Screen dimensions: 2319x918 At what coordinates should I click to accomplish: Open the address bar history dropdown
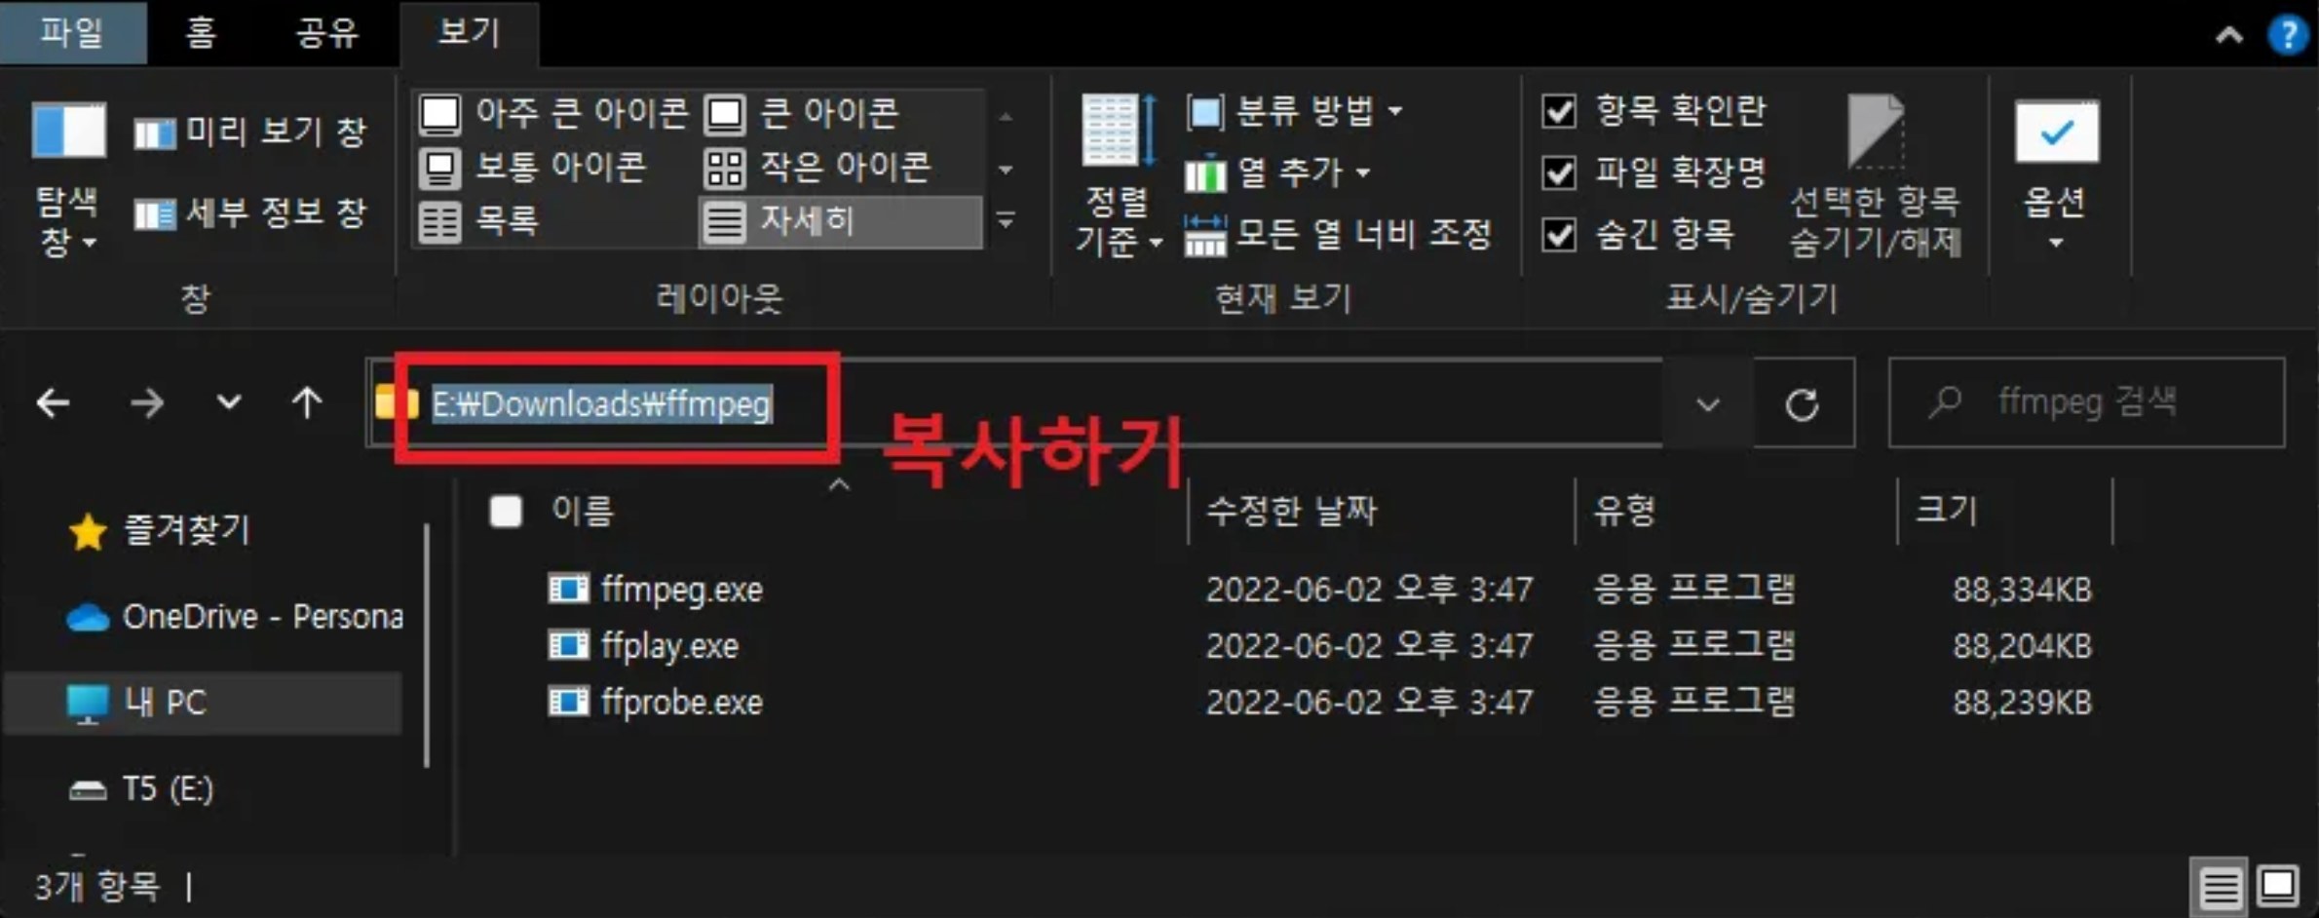click(1707, 403)
